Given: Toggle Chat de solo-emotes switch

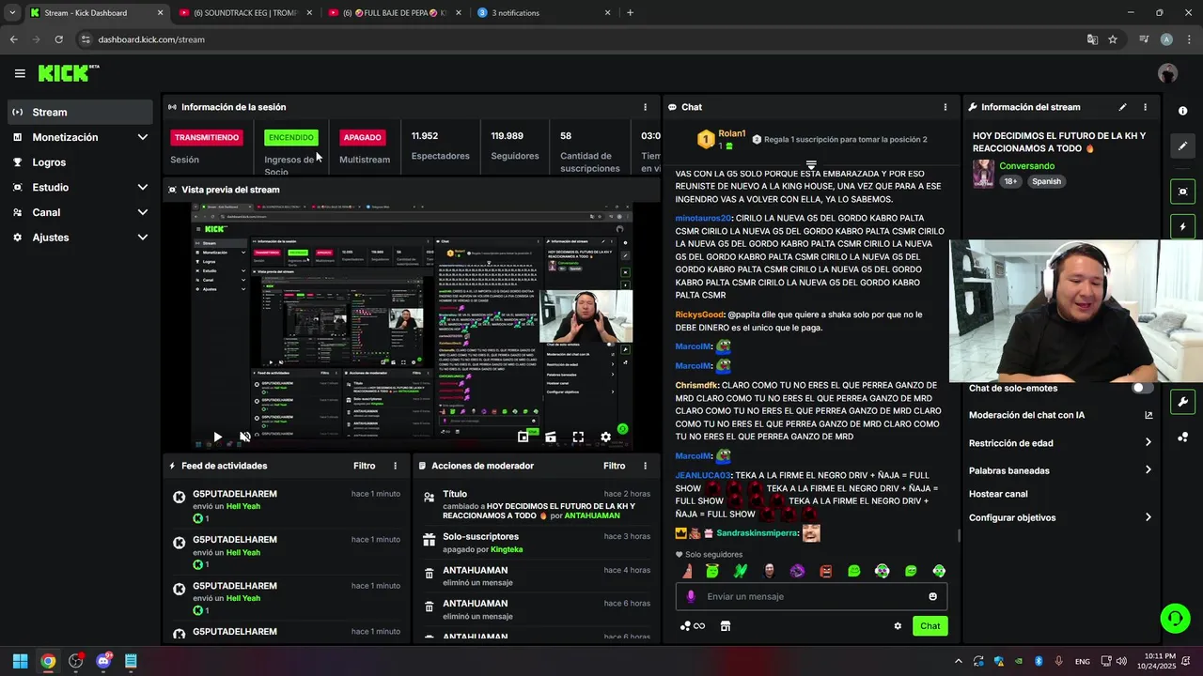Looking at the screenshot, I should 1142,388.
